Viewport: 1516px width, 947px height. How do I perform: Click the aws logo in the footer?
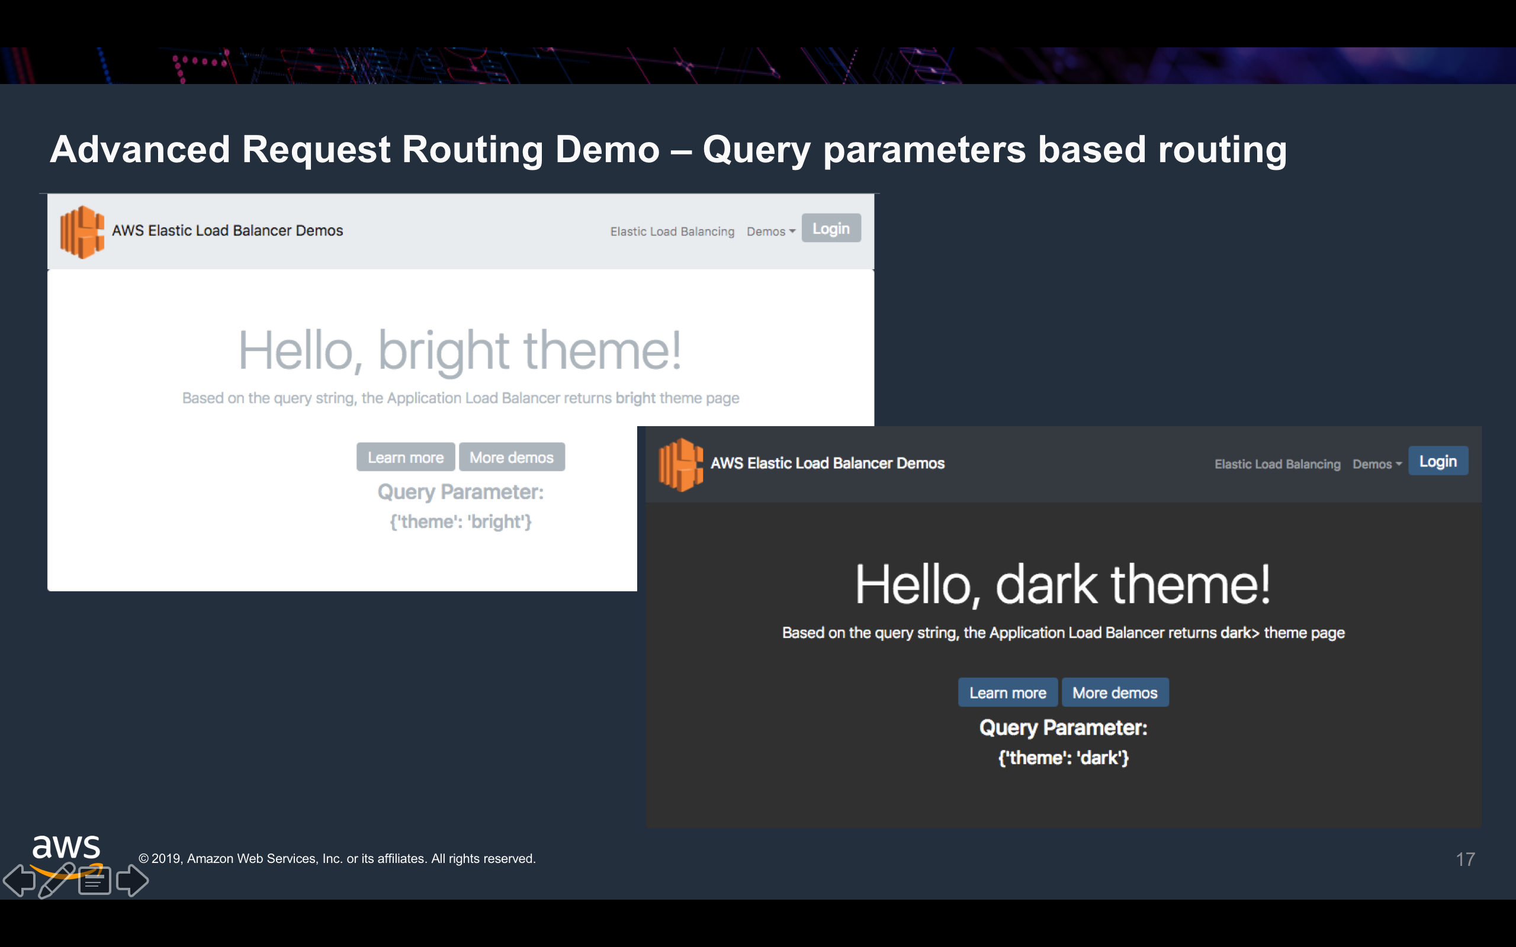66,848
